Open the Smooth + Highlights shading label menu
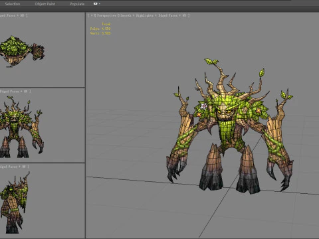This screenshot has height=239, width=319. coord(137,15)
